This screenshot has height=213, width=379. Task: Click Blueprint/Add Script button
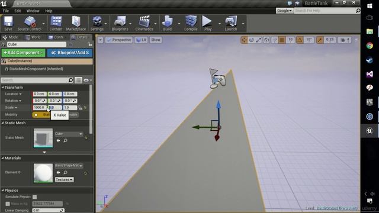click(x=70, y=53)
